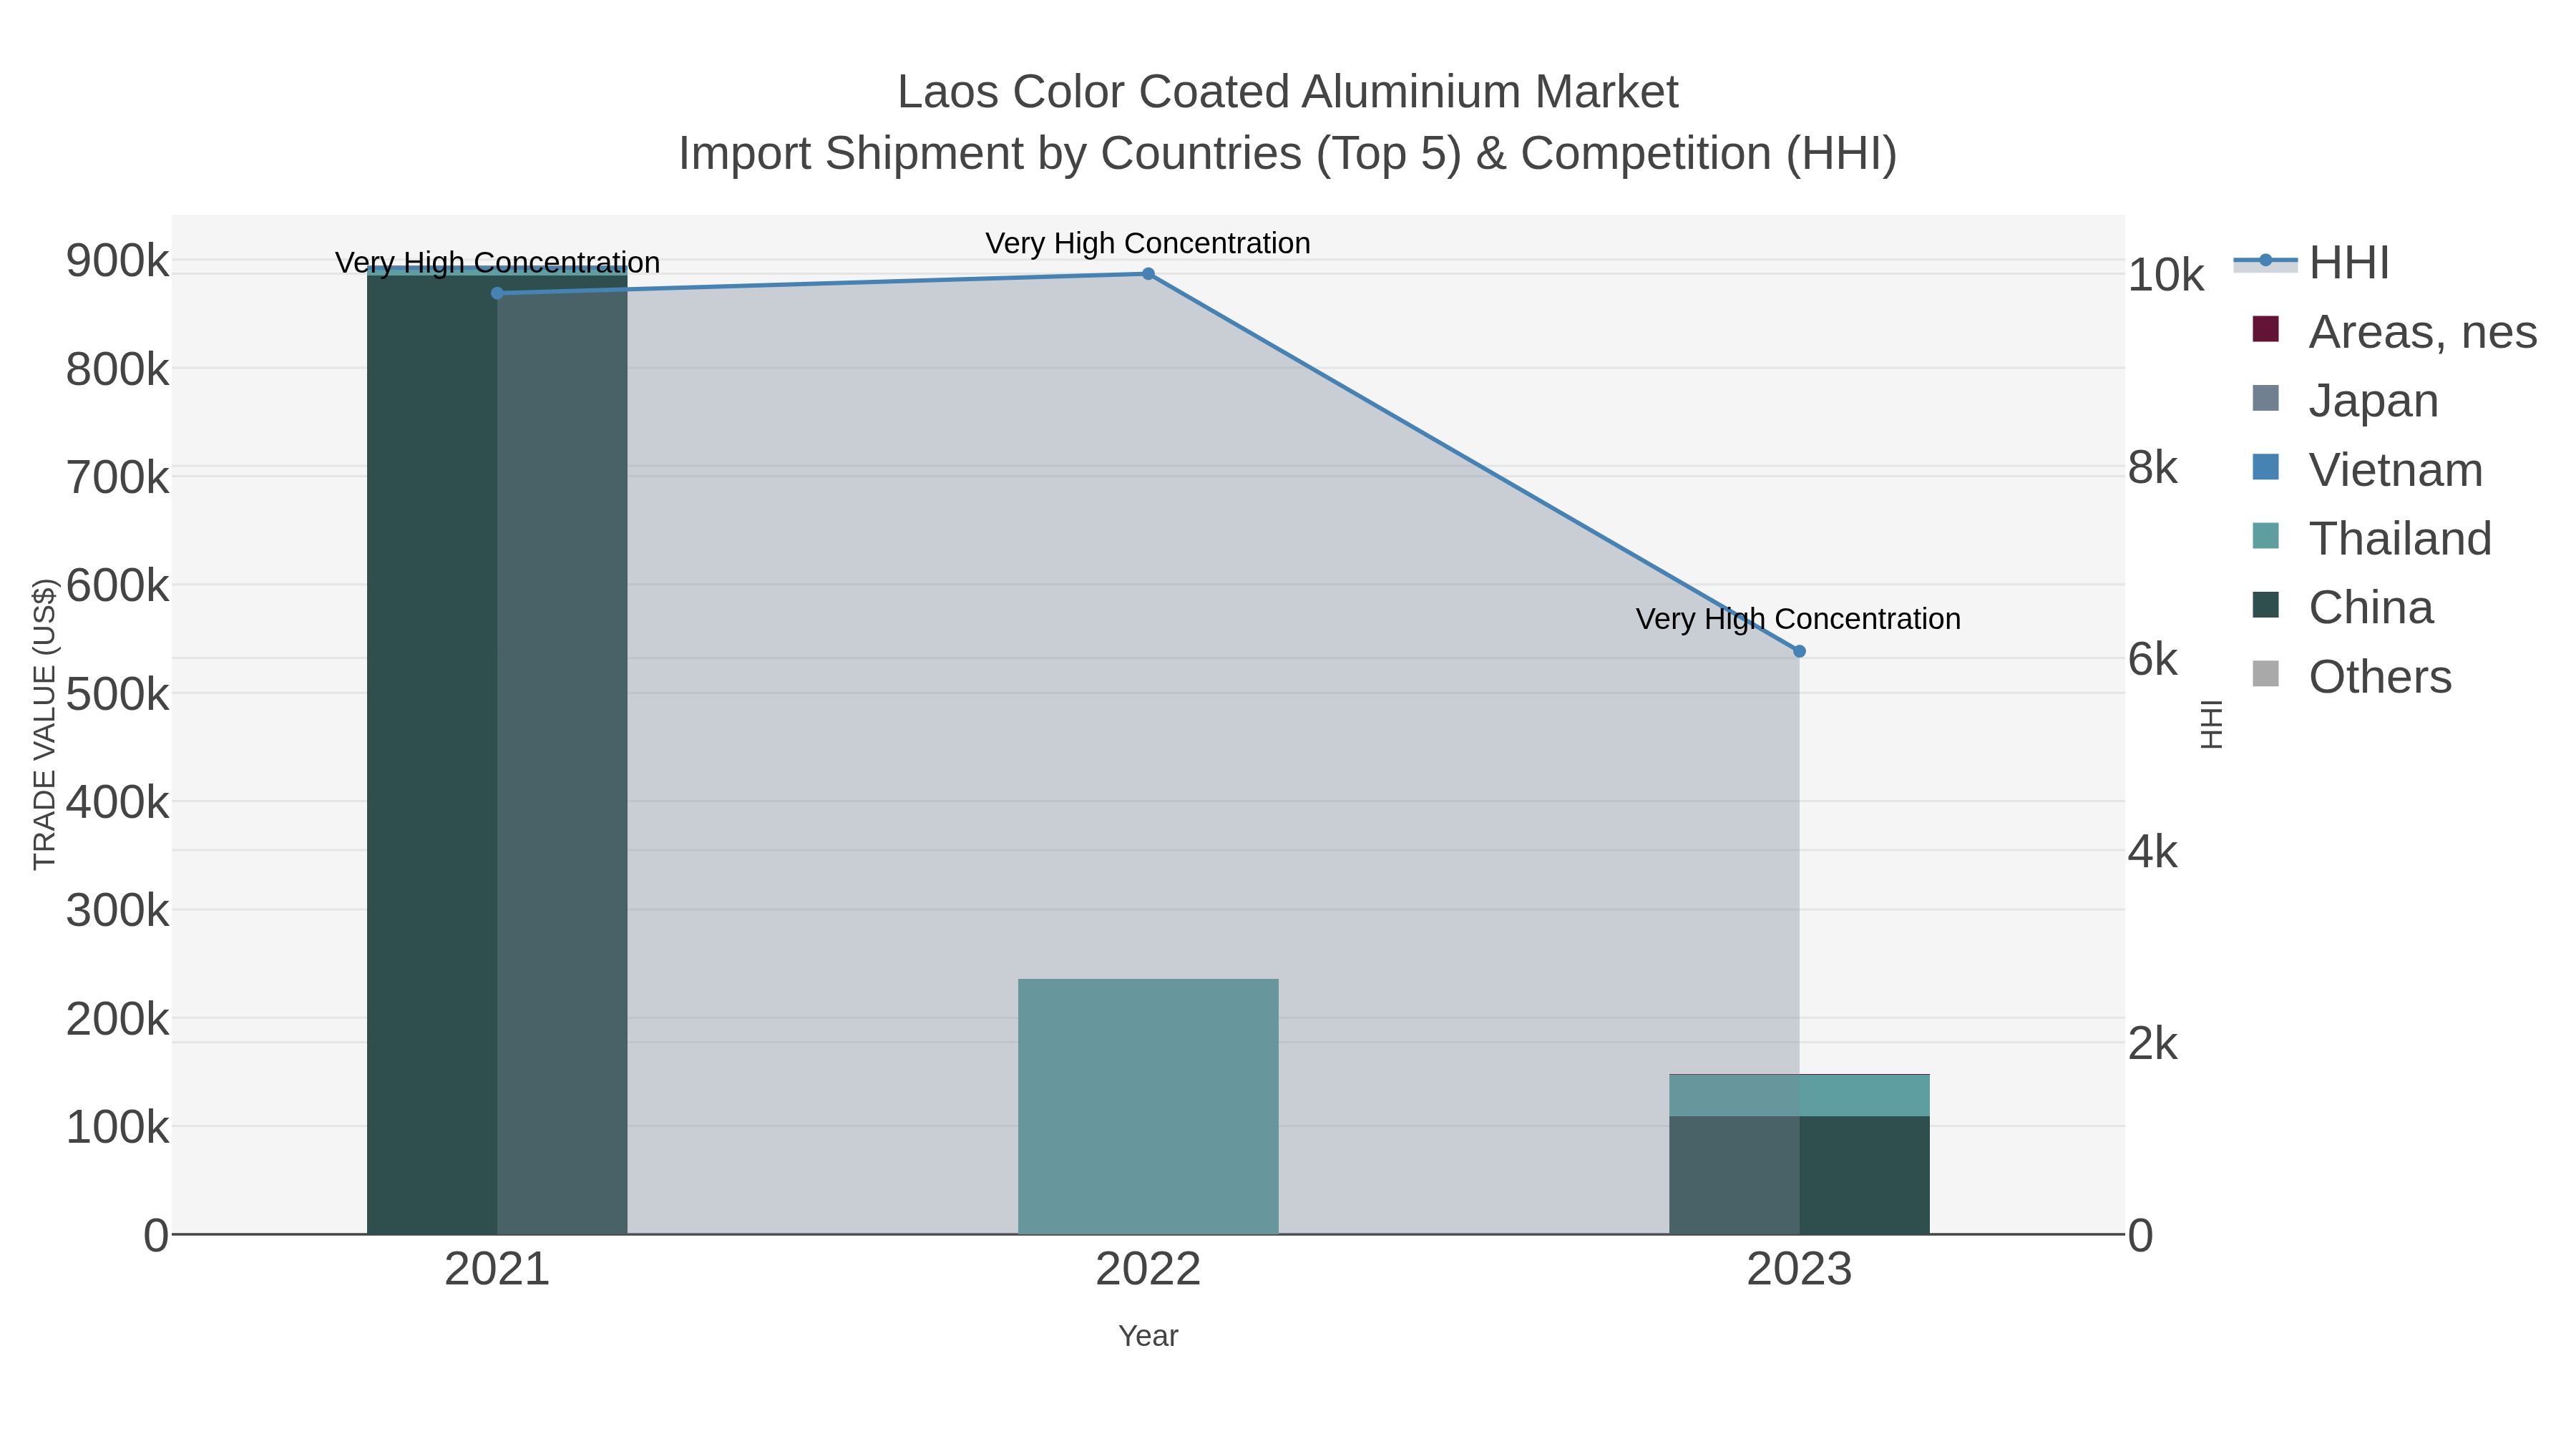Click the 2022 Thailand bar
Image resolution: width=2576 pixels, height=1449 pixels.
click(1148, 1106)
